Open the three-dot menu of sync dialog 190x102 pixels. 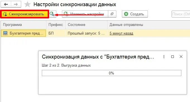[164, 57]
